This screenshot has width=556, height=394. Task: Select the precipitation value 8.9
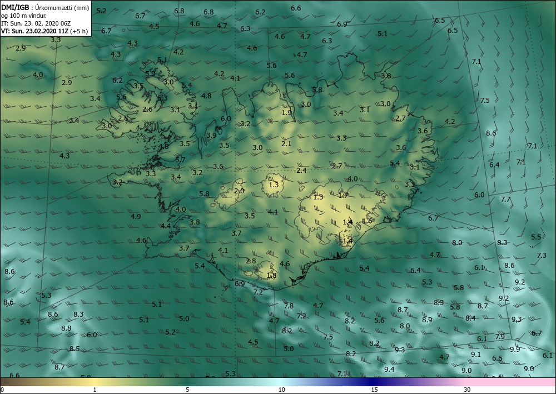point(427,320)
